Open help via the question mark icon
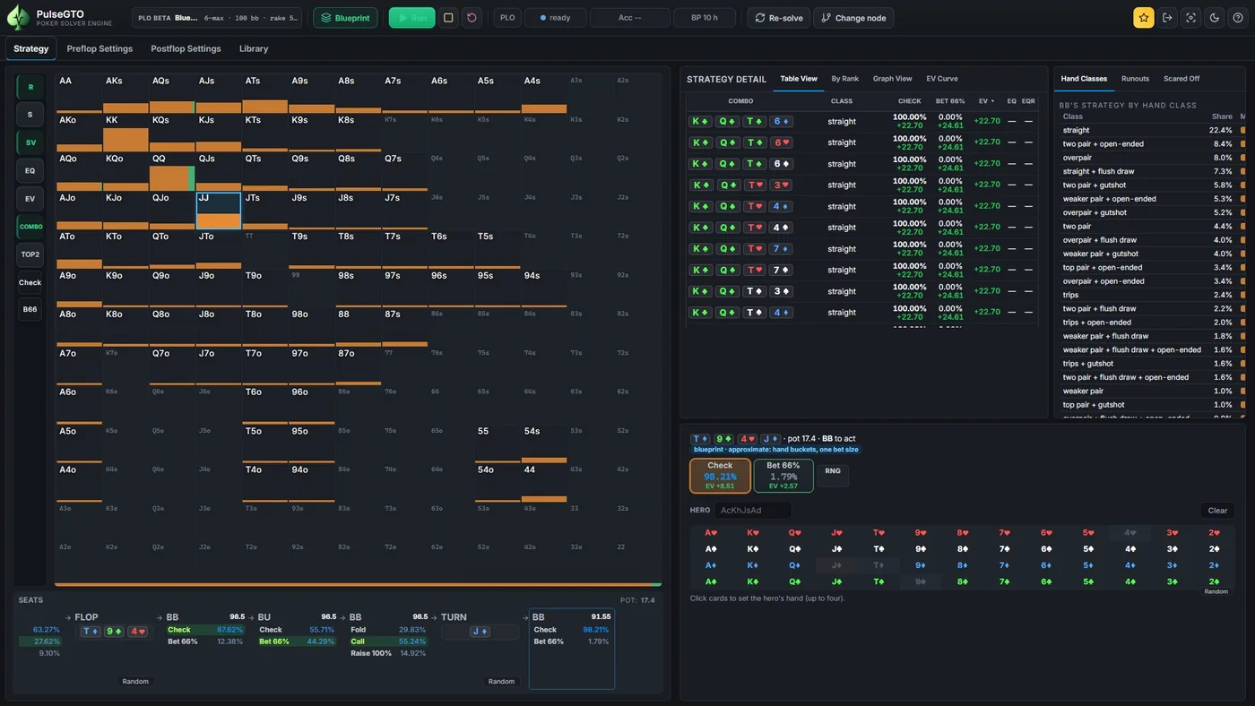Image resolution: width=1255 pixels, height=706 pixels. (1238, 18)
